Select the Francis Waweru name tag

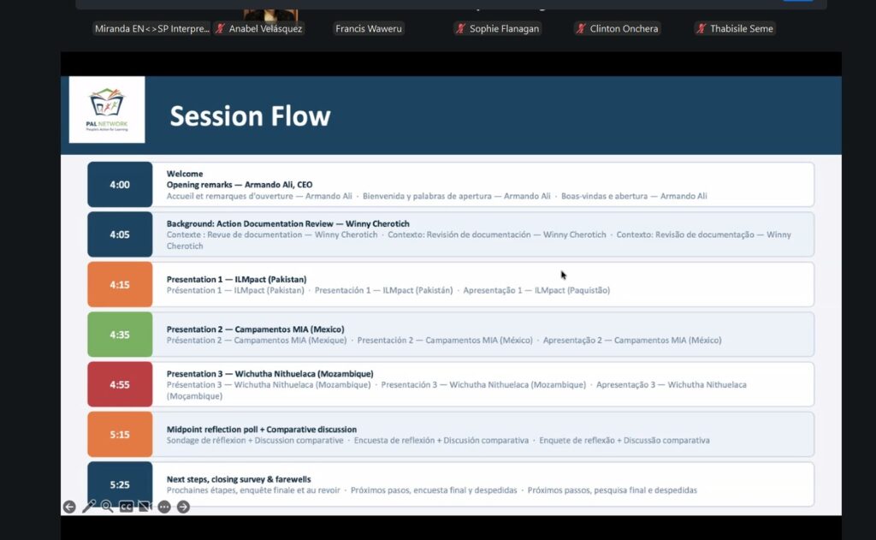tap(369, 28)
